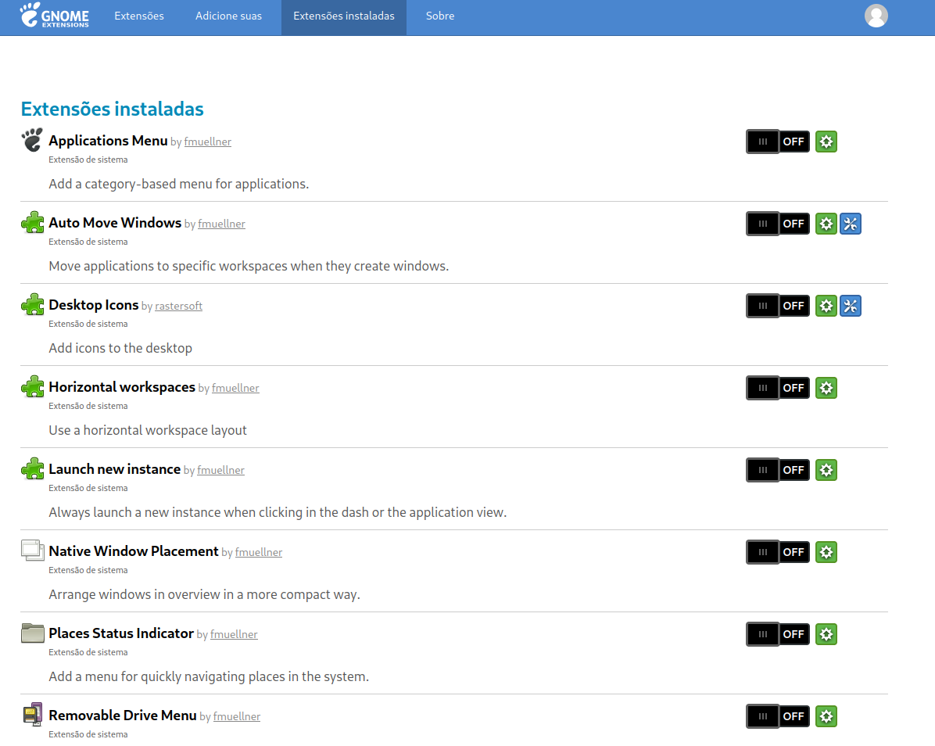Open fmuellner link beside Auto Move Windows
Screen dimensions: 935x746
(x=221, y=224)
